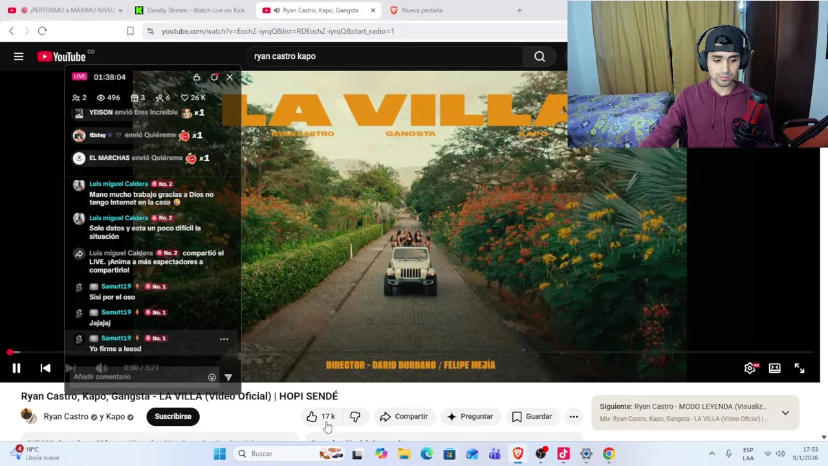Image resolution: width=828 pixels, height=466 pixels.
Task: Open the live overlay settings icon
Action: click(x=214, y=77)
